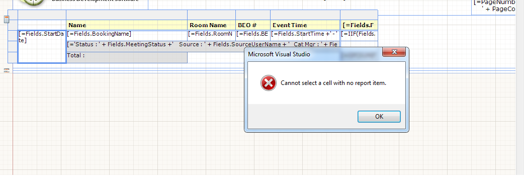Select the [=Fields.RoomN cell

coord(212,35)
